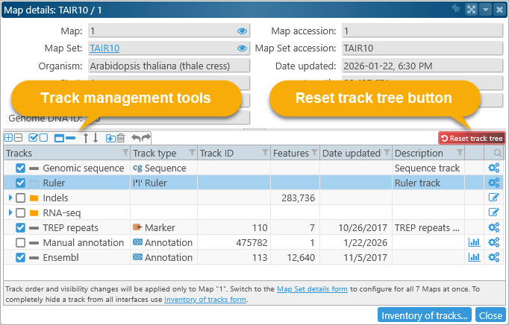This screenshot has width=509, height=325.
Task: Expand the Indels folder tree node
Action: [10, 198]
